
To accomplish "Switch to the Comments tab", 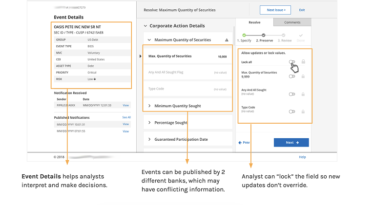I will pyautogui.click(x=292, y=22).
